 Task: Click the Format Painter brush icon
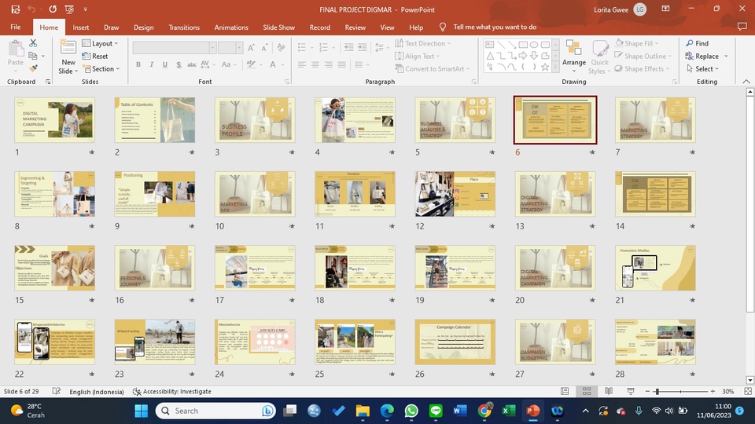33,68
